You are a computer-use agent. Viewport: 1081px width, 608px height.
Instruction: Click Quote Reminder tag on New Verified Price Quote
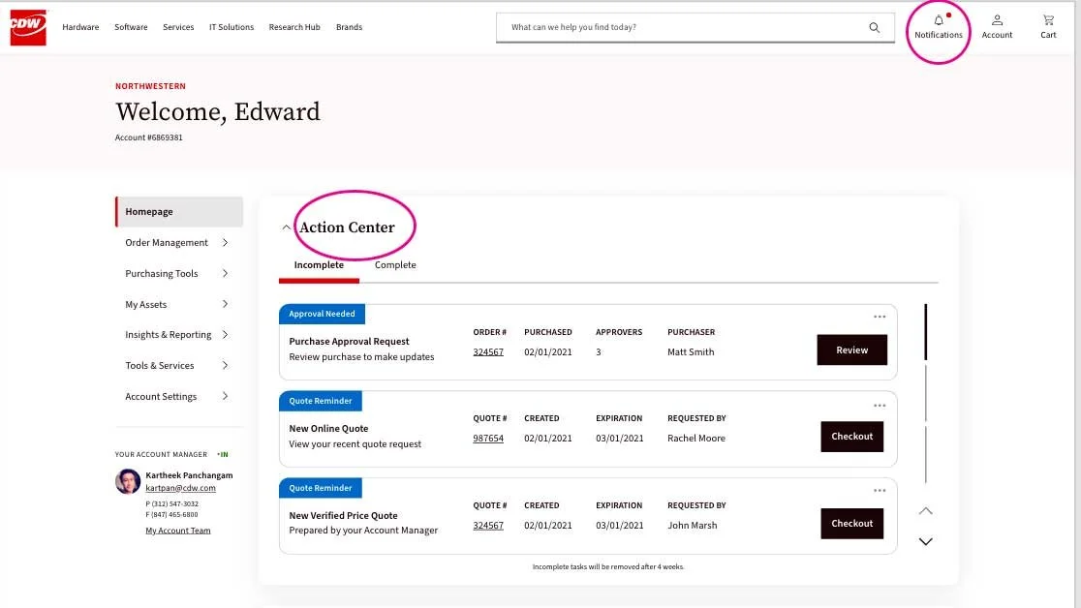coord(321,488)
